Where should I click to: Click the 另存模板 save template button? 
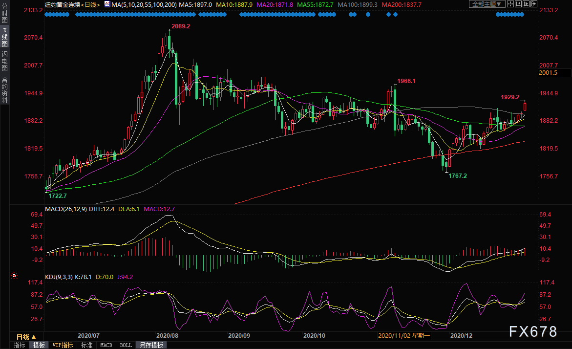pyautogui.click(x=151, y=345)
